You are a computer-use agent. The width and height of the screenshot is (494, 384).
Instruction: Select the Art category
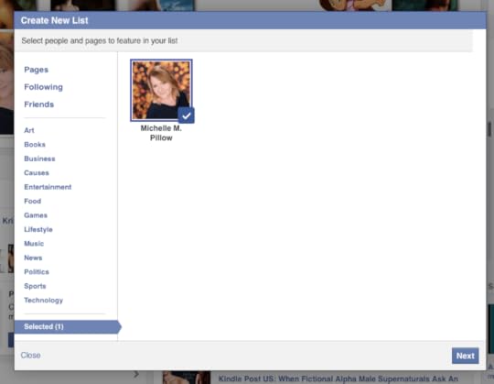(x=29, y=130)
